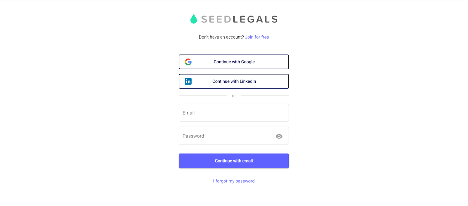Click the "Don't have an account?" text
The width and height of the screenshot is (468, 206).
point(221,37)
